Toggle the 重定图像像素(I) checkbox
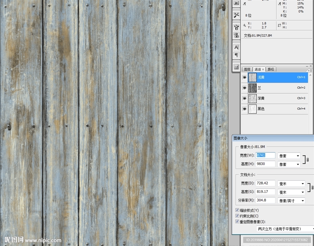 (237, 221)
